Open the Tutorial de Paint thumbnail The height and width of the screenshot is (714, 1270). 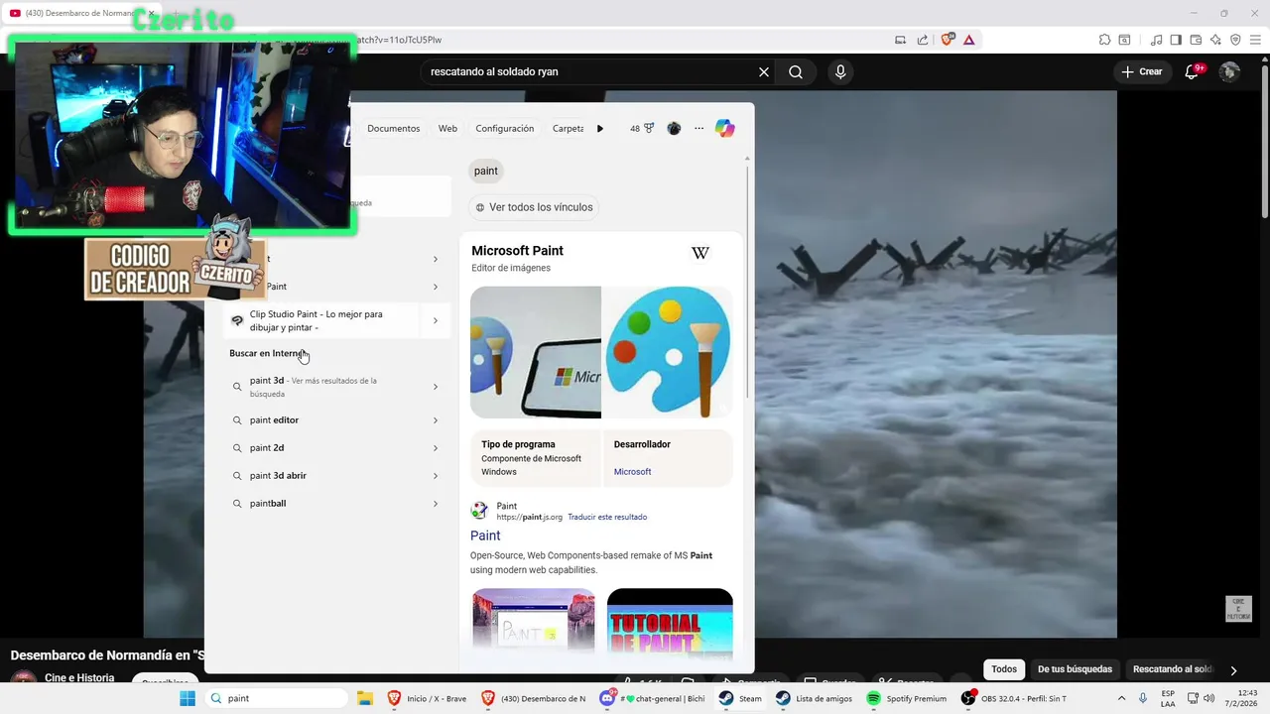coord(670,623)
